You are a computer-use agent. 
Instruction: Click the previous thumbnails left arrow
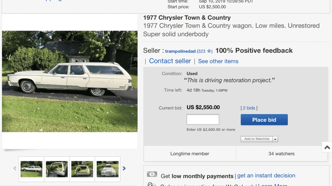(x=15, y=168)
